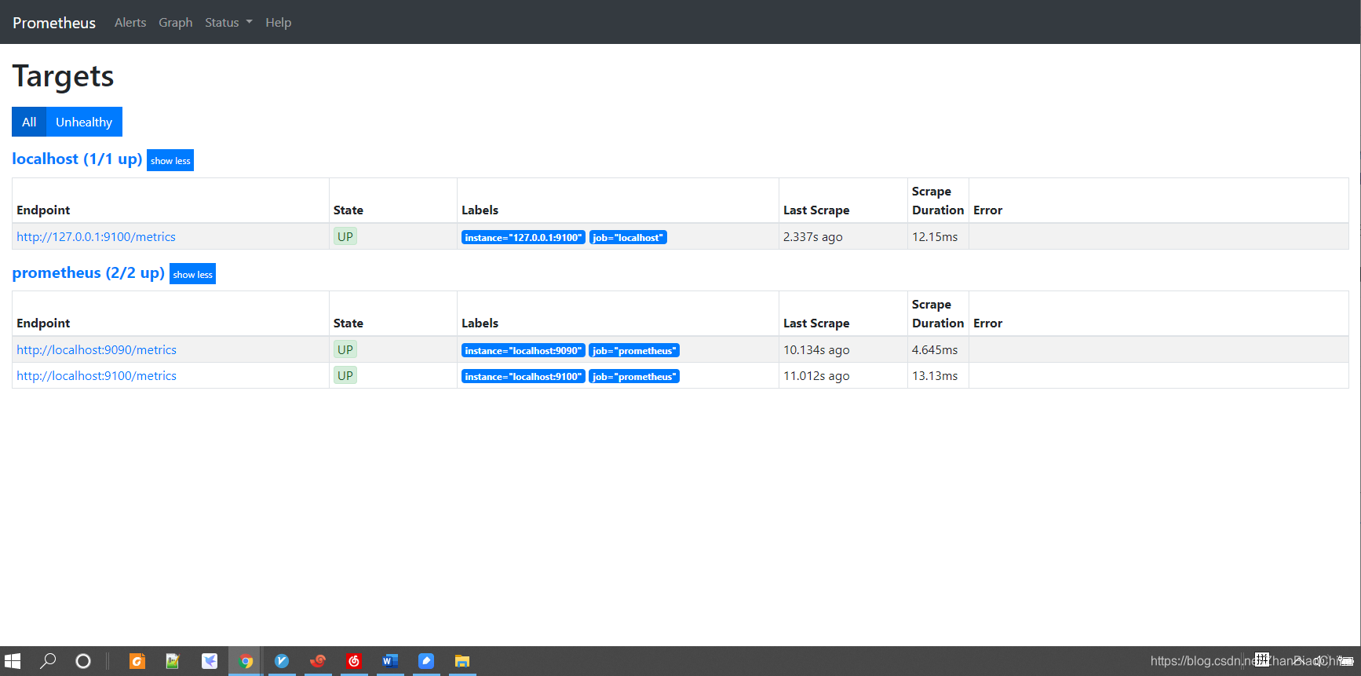Screen dimensions: 1361x676
Task: Open the red snail app in taskbar
Action: (318, 661)
